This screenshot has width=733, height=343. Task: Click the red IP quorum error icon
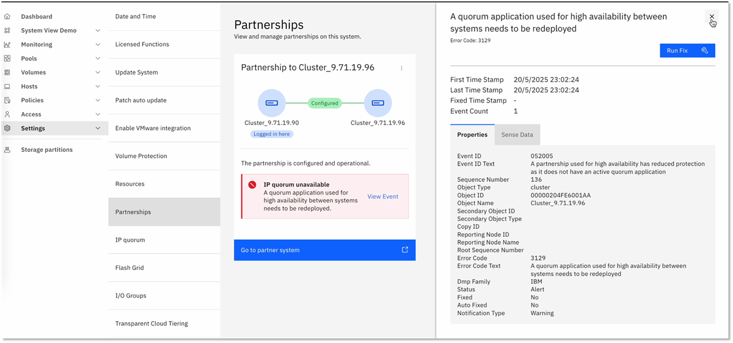[252, 184]
